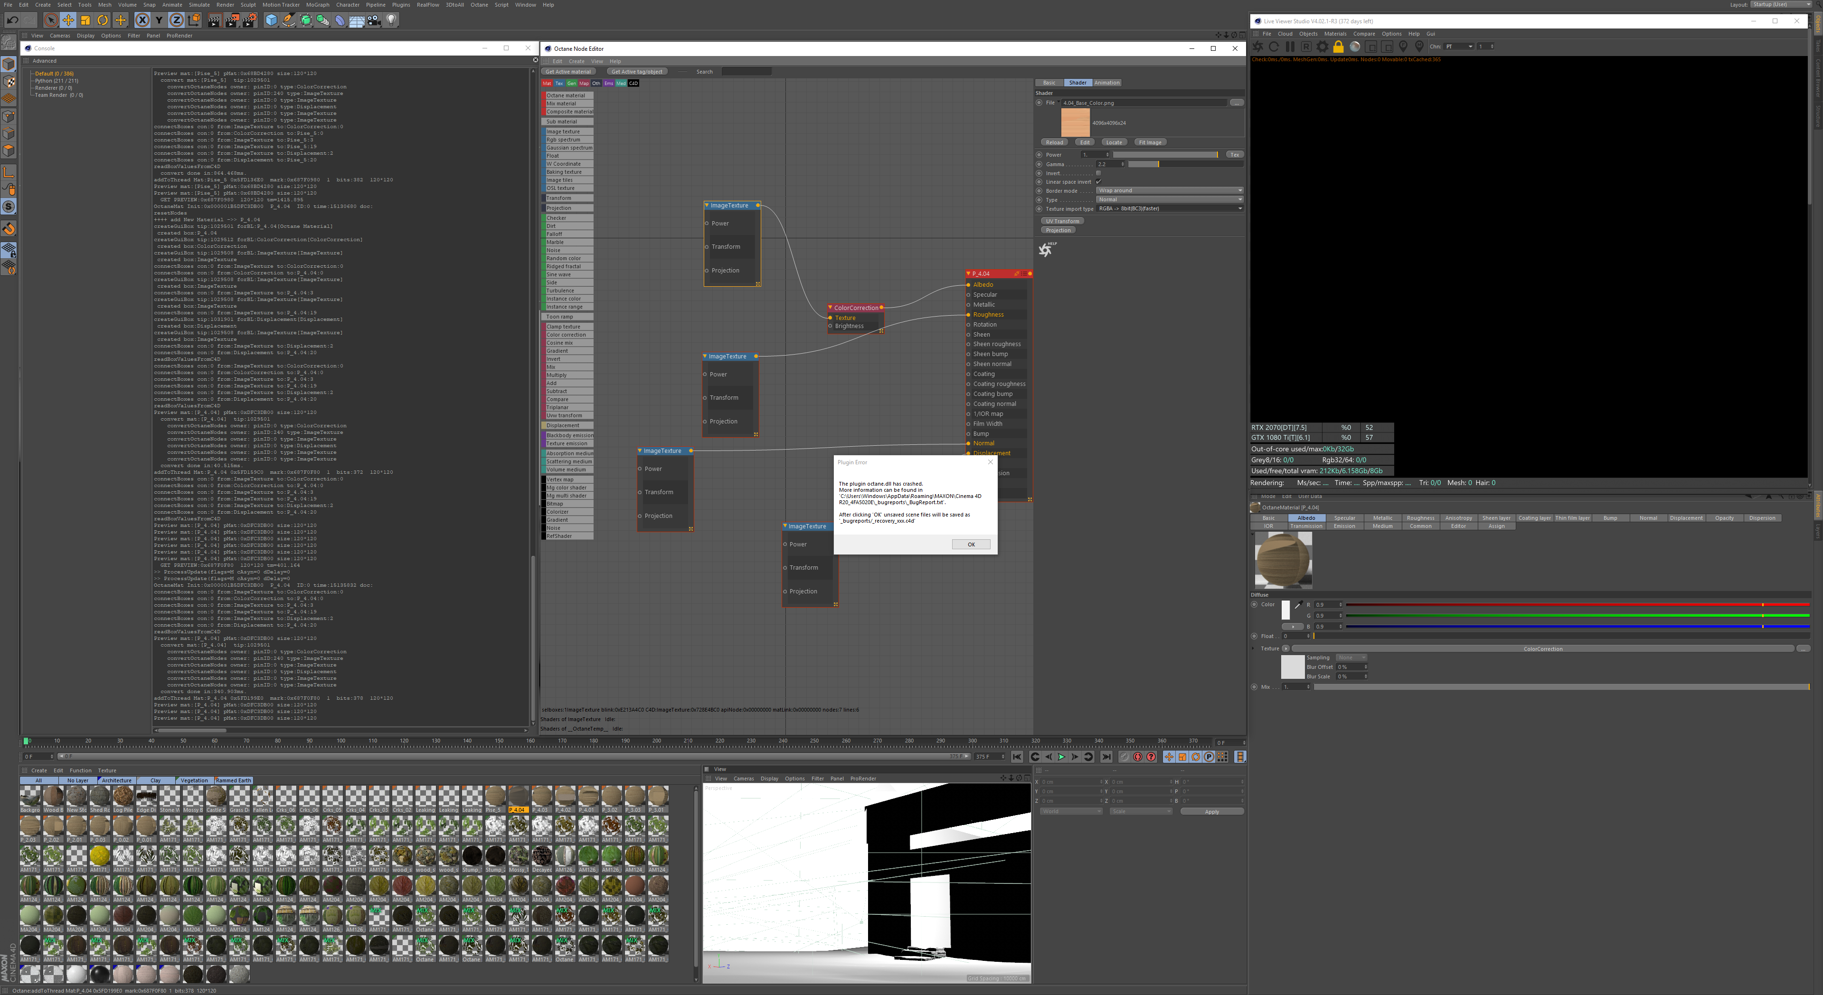Switch to the Animation tab
The height and width of the screenshot is (995, 1823).
click(1107, 83)
